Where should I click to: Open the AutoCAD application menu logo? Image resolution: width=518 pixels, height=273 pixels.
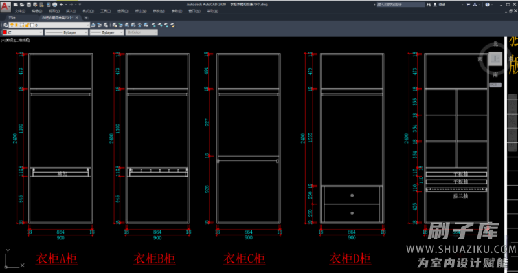[5, 6]
